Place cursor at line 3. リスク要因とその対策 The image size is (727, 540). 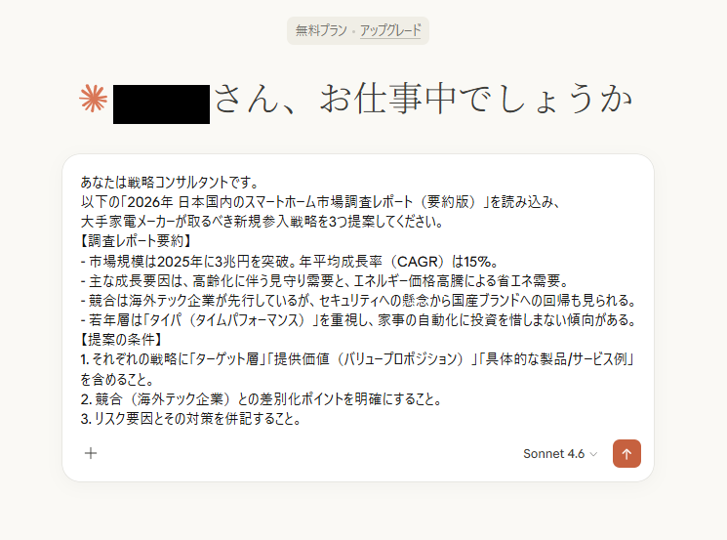pyautogui.click(x=191, y=419)
